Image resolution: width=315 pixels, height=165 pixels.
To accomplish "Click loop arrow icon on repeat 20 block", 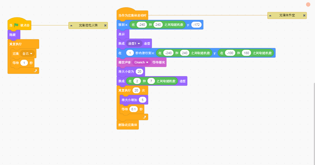I will click(x=144, y=117).
